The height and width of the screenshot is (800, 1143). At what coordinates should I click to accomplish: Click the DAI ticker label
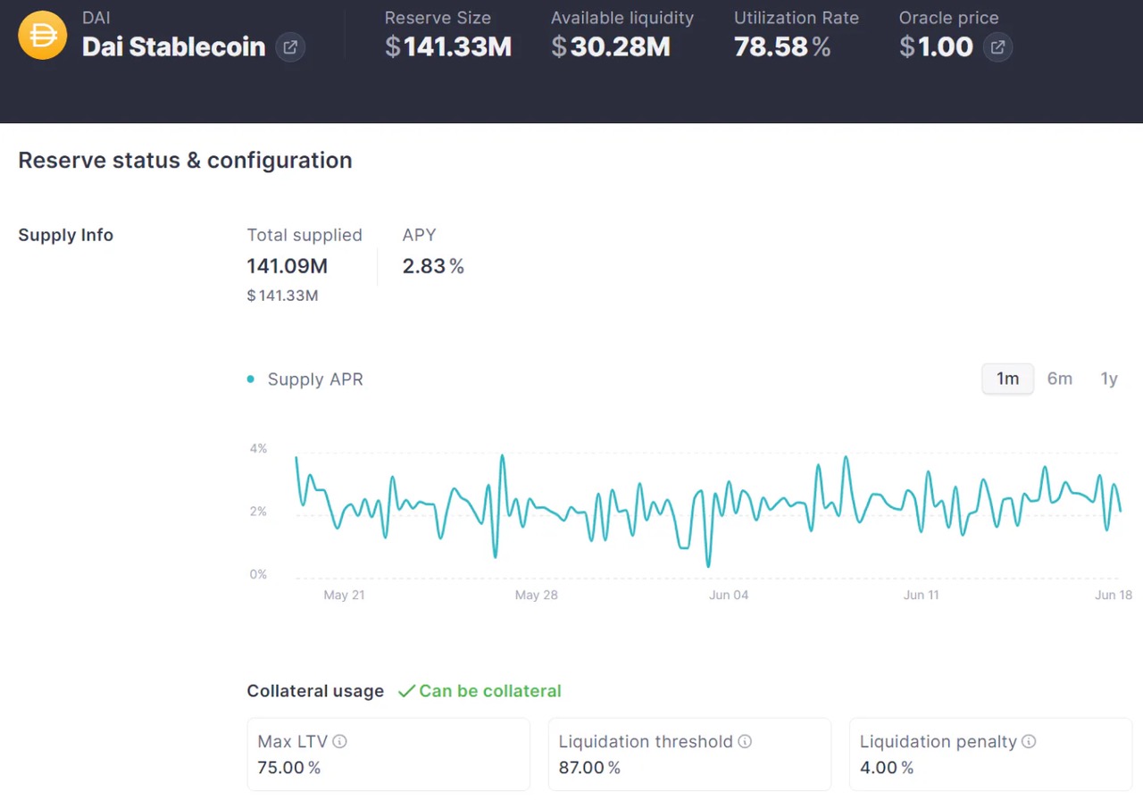pos(96,18)
